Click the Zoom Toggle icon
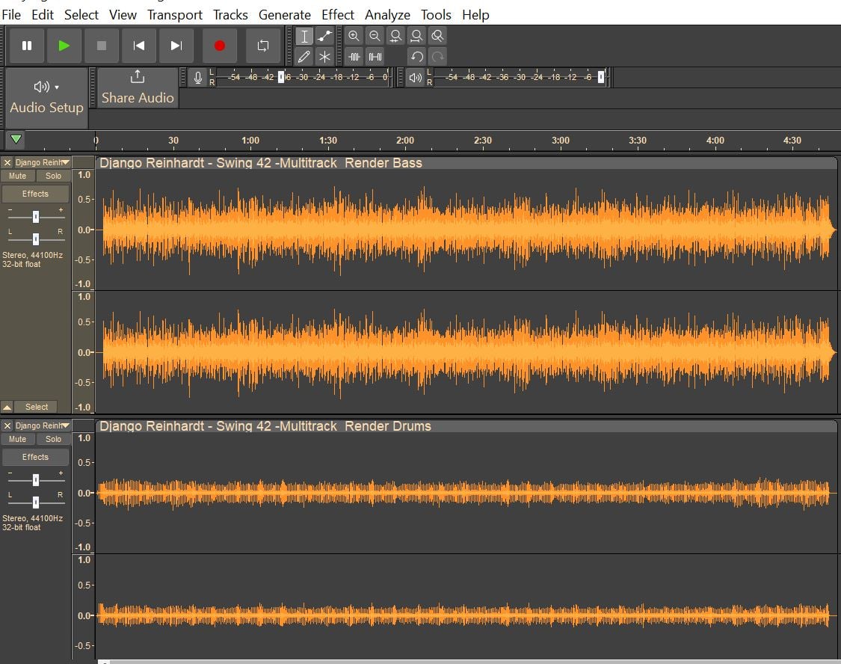841x664 pixels. [437, 36]
